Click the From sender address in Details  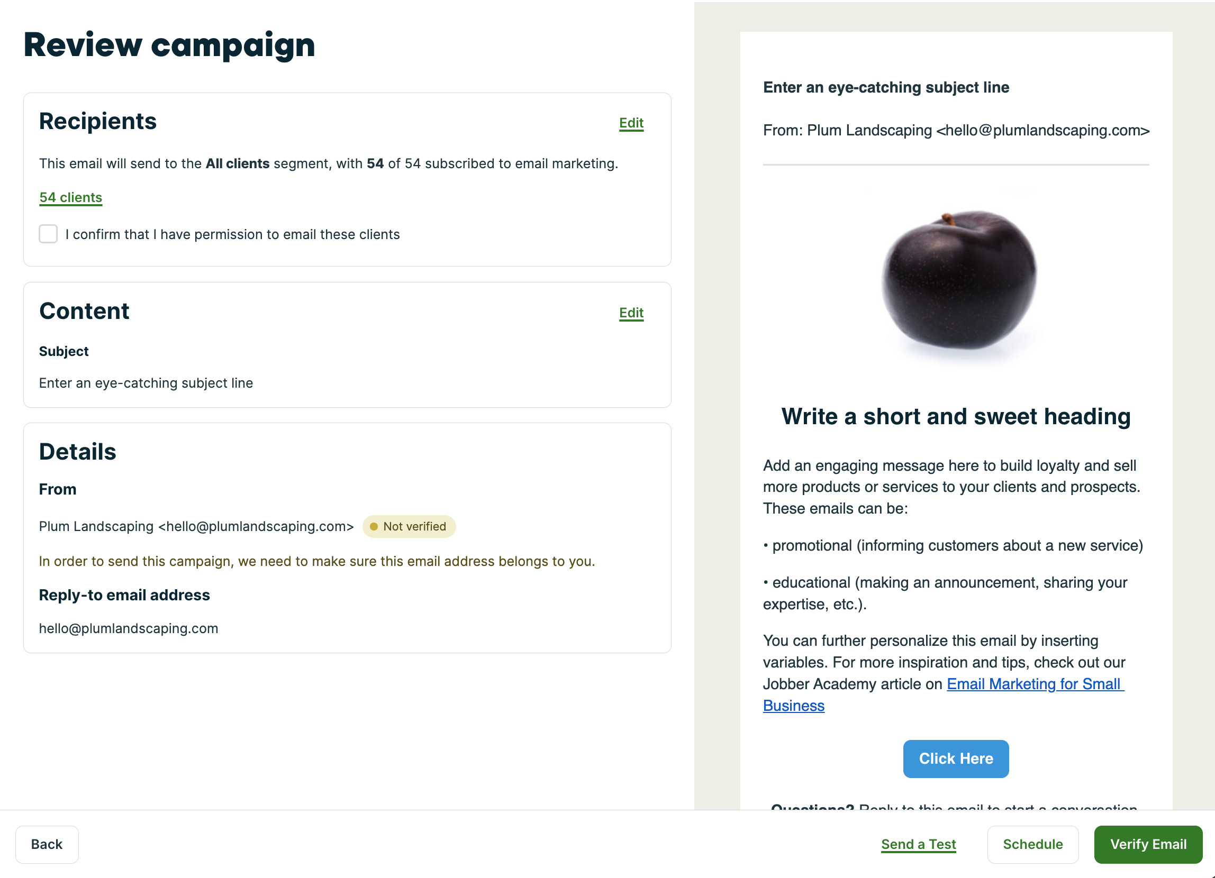click(196, 526)
